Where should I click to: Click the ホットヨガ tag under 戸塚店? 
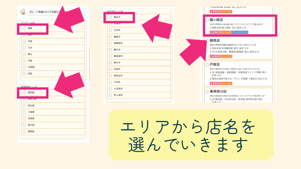tap(226, 83)
